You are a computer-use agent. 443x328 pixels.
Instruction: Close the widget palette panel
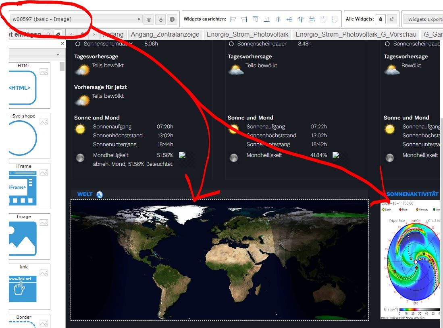(x=62, y=44)
